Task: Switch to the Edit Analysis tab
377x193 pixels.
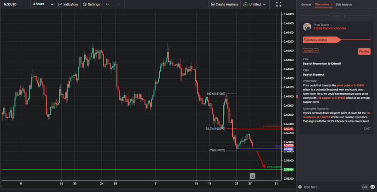Action: point(344,5)
